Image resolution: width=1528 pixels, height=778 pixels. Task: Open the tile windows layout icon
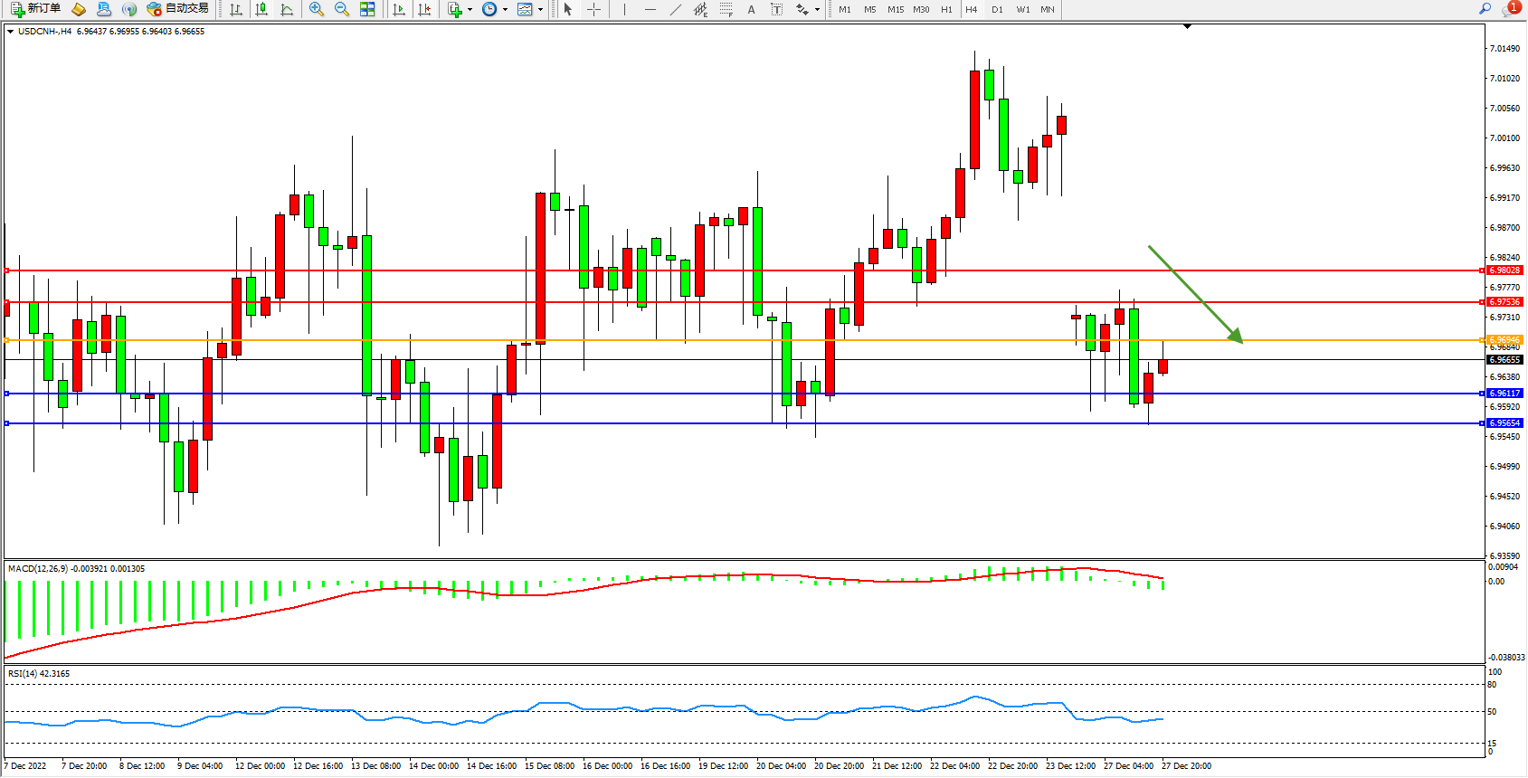pyautogui.click(x=367, y=9)
